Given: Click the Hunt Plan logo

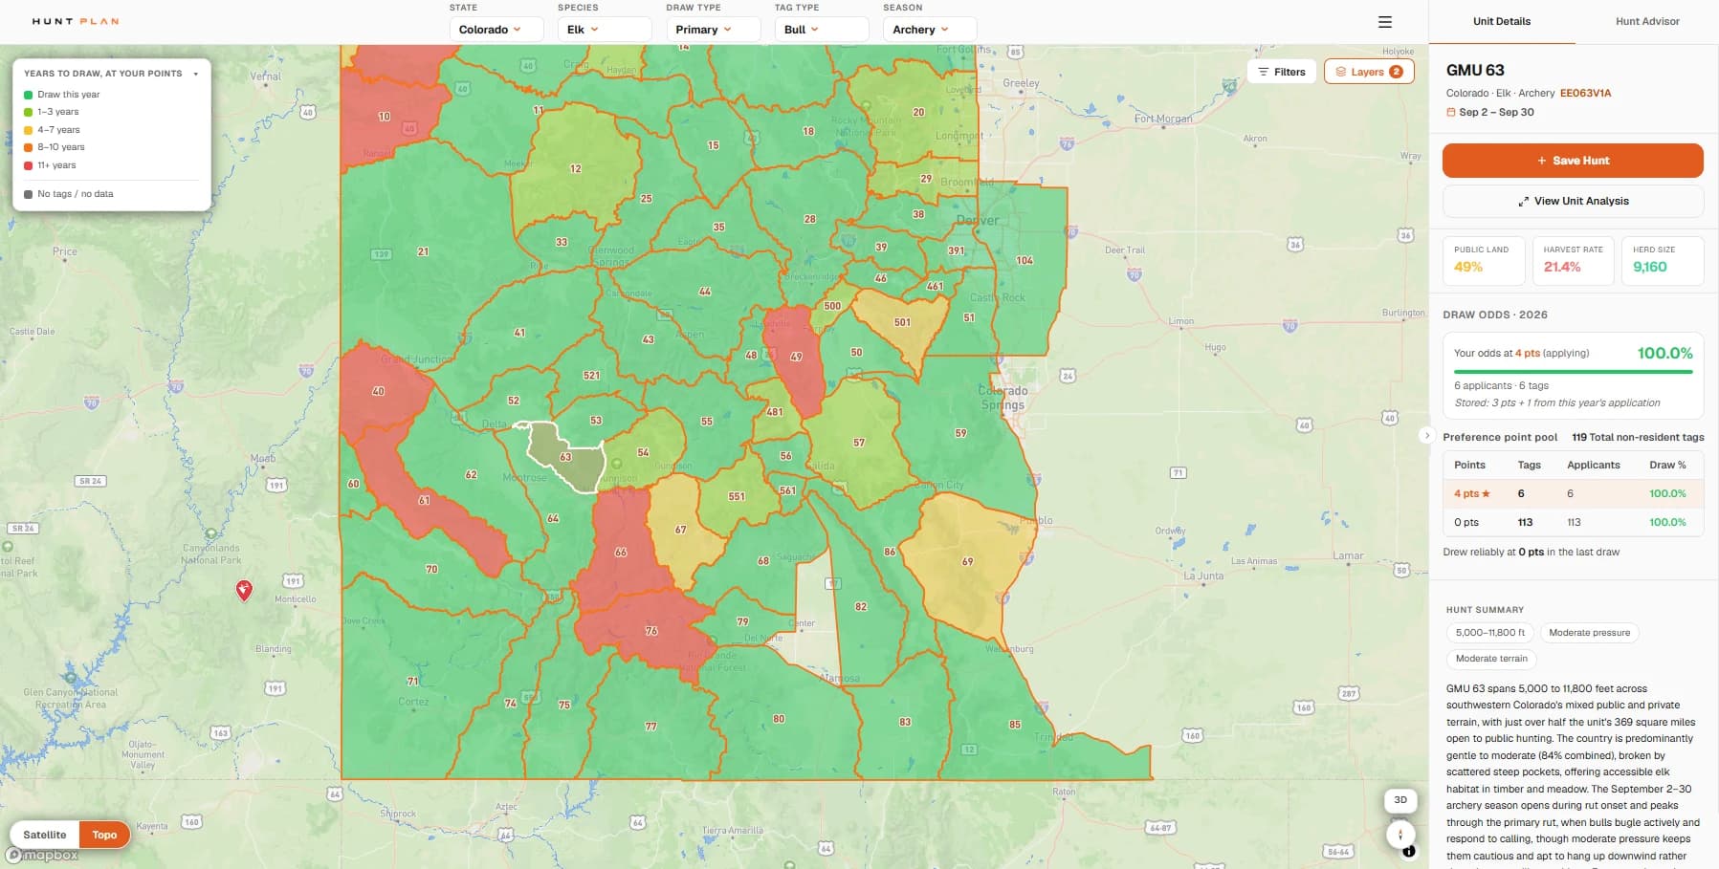Looking at the screenshot, I should click(76, 21).
